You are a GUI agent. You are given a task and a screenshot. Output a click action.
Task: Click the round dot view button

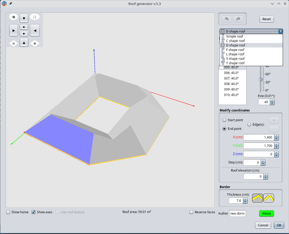24,33
